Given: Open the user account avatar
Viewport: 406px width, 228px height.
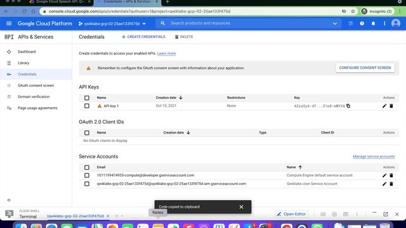Looking at the screenshot, I should pos(396,23).
